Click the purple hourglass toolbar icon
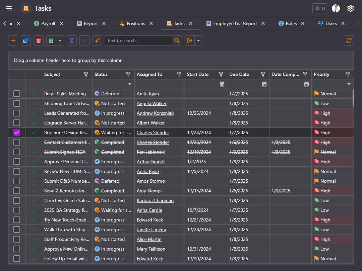Viewport: 362px width, 271px height. 72,40
